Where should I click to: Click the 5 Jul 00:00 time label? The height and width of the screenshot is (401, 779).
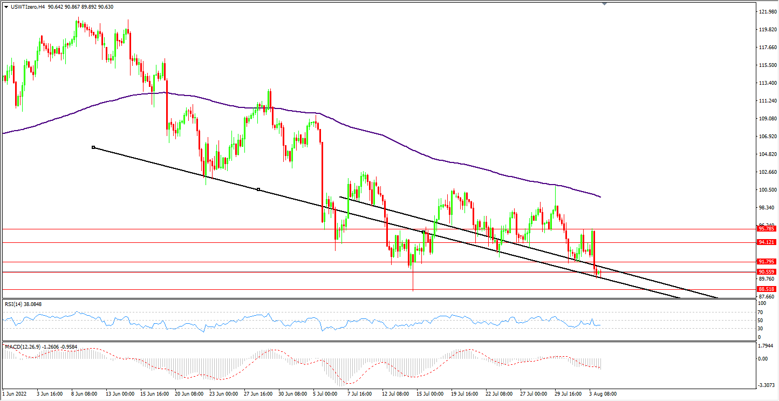click(x=325, y=394)
